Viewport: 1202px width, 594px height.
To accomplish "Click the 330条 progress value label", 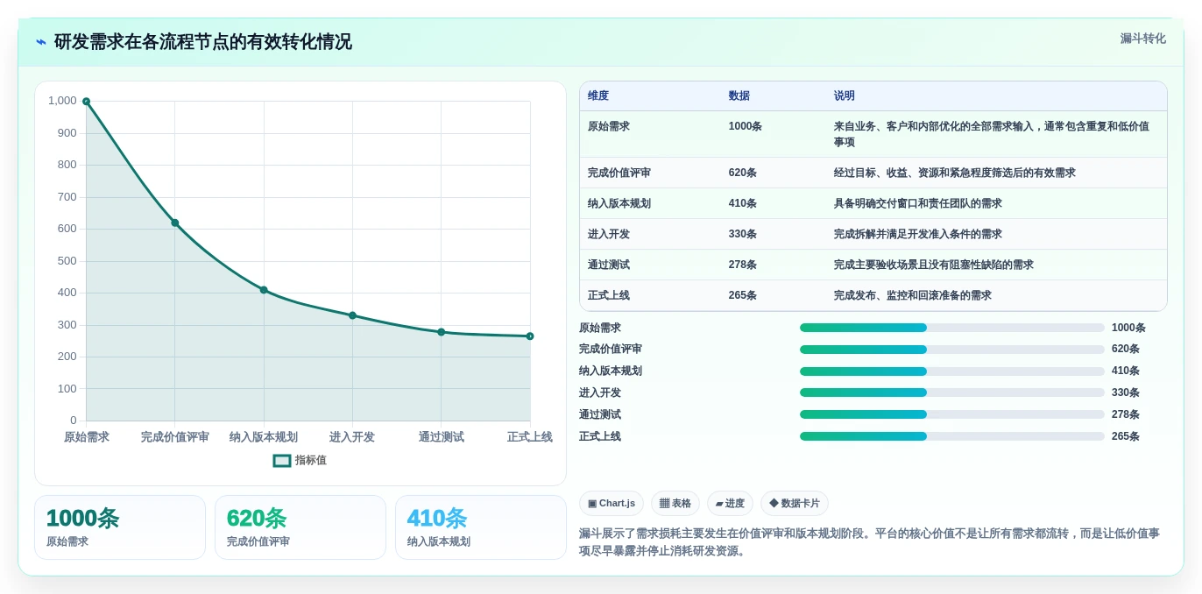I will point(1126,392).
